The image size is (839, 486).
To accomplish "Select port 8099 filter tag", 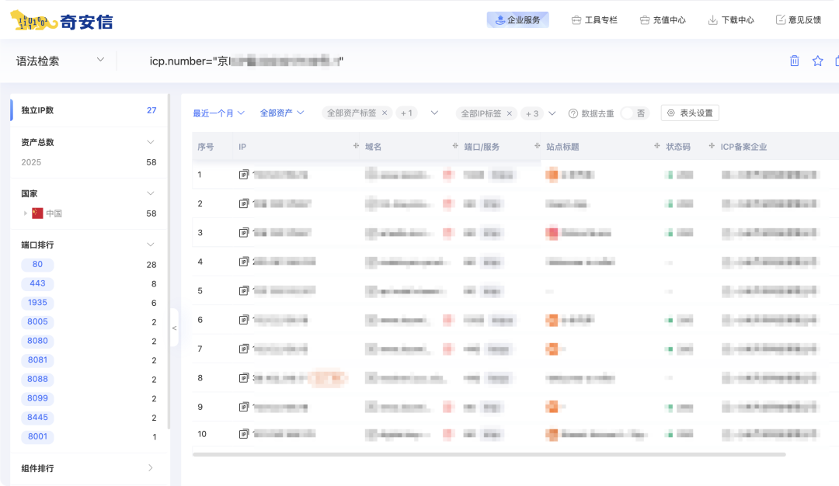I will pos(37,398).
